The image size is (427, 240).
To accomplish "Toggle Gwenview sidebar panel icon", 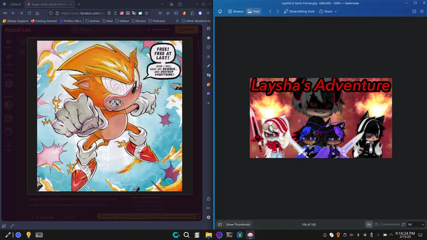I will point(220,224).
